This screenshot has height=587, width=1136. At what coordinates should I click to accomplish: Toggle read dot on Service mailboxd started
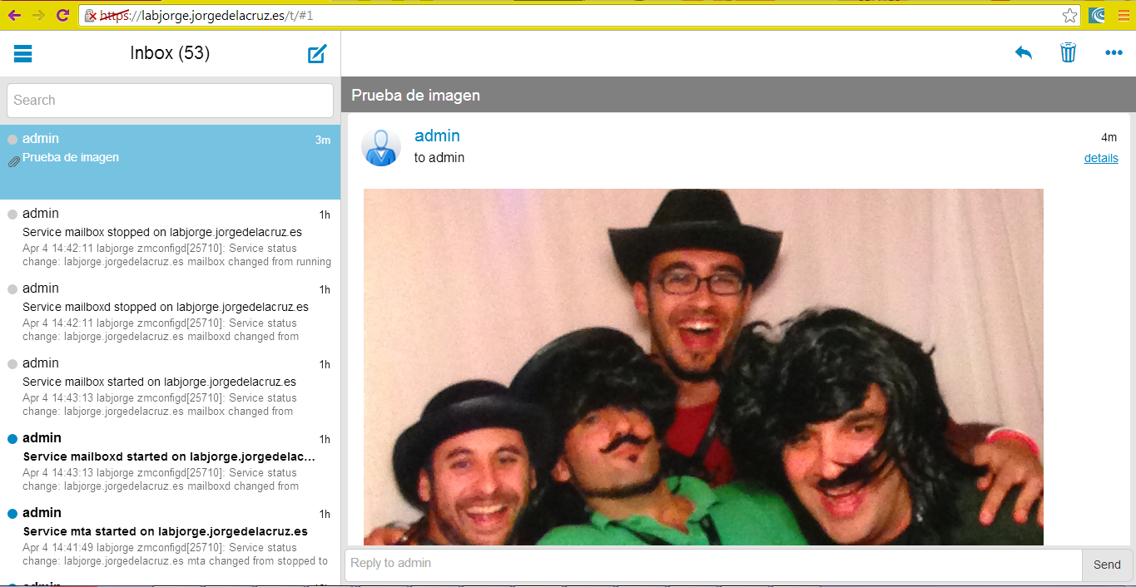pos(12,439)
